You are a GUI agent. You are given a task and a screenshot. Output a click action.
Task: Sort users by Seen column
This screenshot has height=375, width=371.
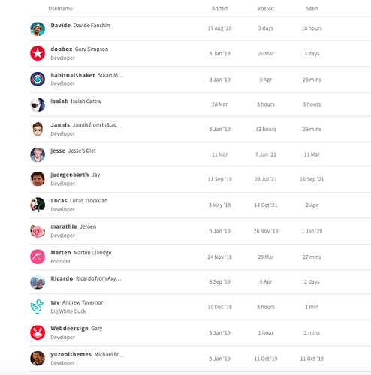pyautogui.click(x=312, y=9)
